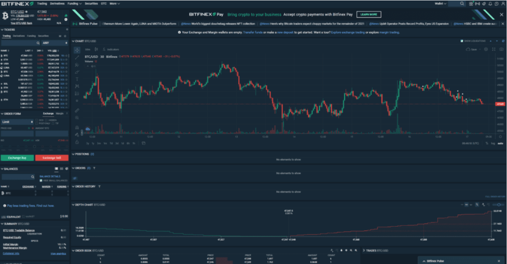
Task: Open chart settings gear
Action: click(486, 49)
